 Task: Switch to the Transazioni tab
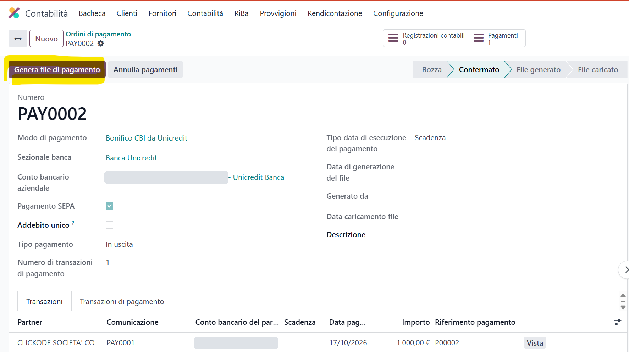point(44,302)
